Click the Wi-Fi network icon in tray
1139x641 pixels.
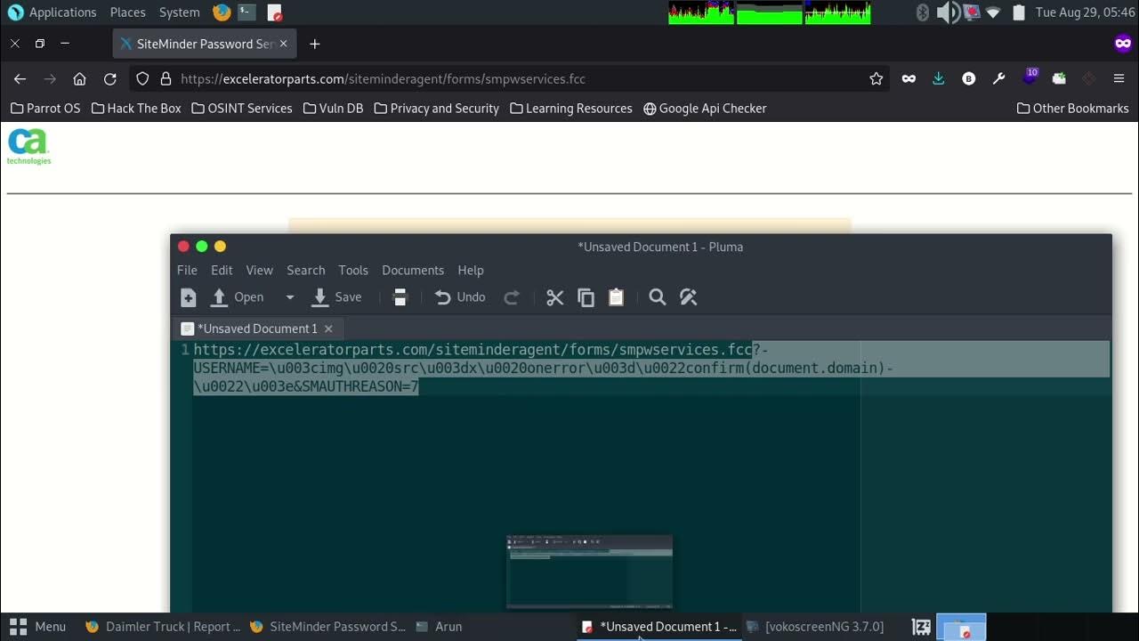tap(993, 12)
